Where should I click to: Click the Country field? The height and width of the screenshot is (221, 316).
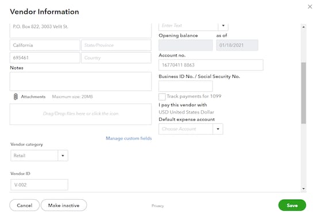(x=116, y=58)
